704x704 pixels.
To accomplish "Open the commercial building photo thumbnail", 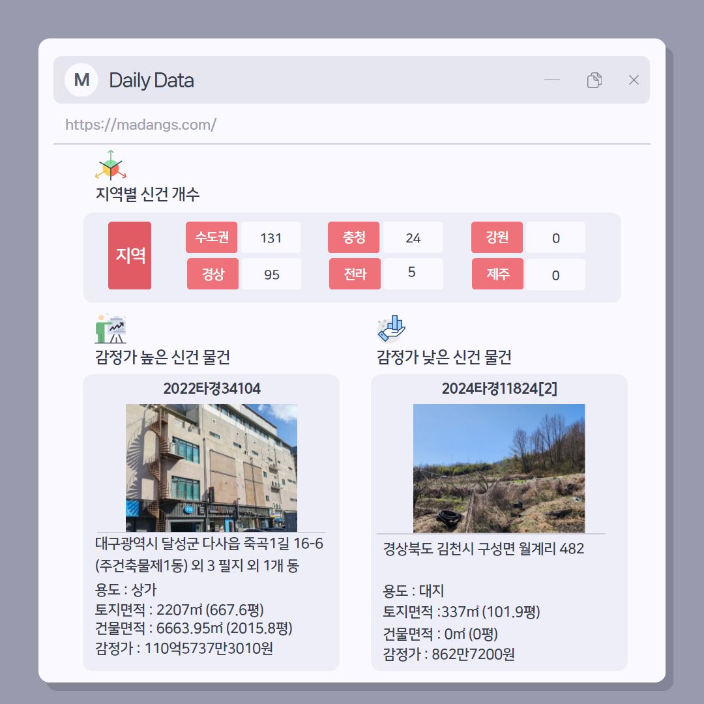I will click(x=211, y=468).
